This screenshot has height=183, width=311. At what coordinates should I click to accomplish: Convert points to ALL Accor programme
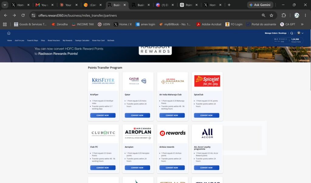tap(207, 168)
